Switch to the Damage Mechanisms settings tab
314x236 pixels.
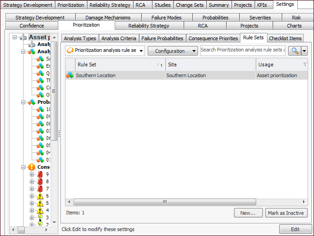(108, 18)
